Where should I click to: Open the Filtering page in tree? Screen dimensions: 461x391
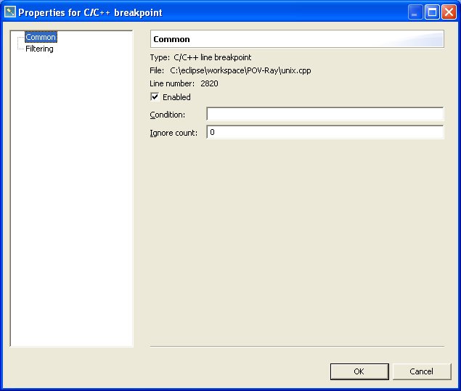tap(39, 49)
